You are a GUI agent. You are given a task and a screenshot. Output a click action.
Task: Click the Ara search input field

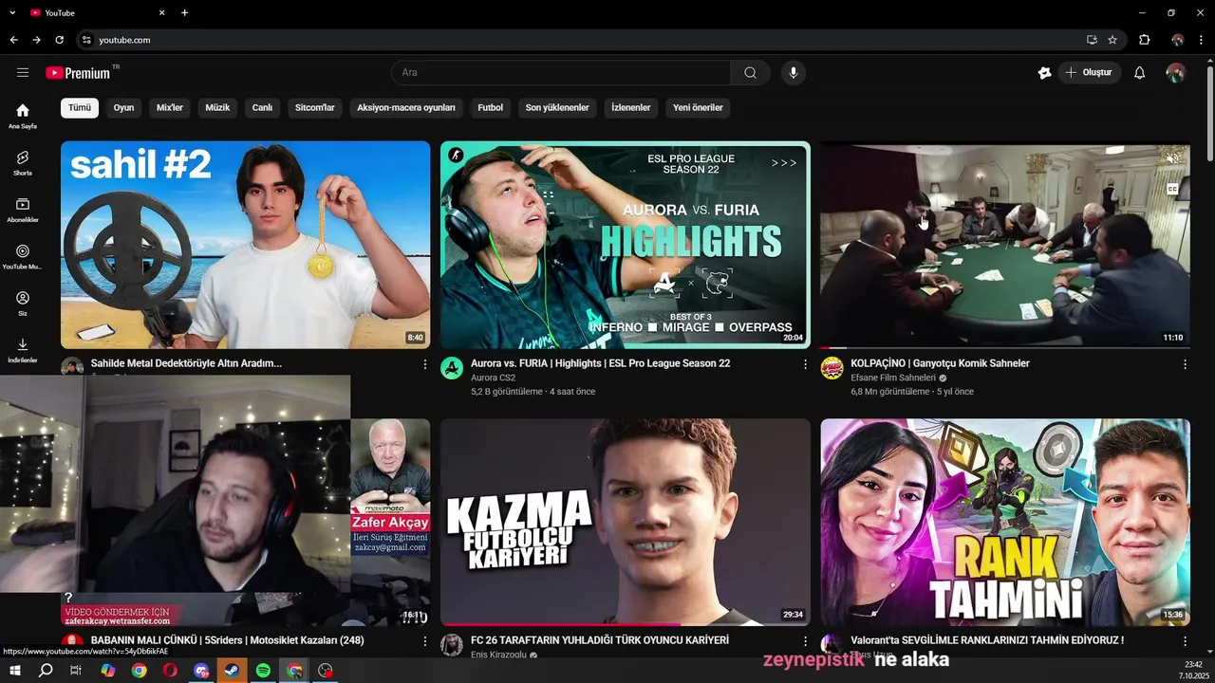tap(561, 73)
